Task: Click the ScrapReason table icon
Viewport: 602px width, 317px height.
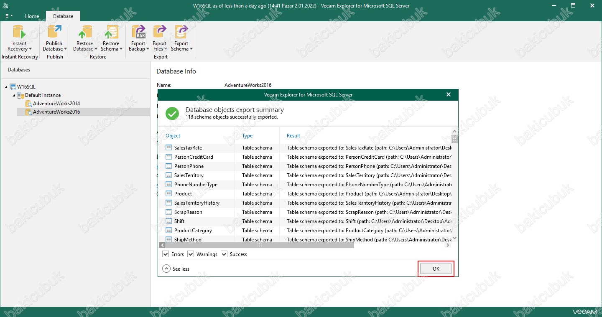Action: (169, 212)
